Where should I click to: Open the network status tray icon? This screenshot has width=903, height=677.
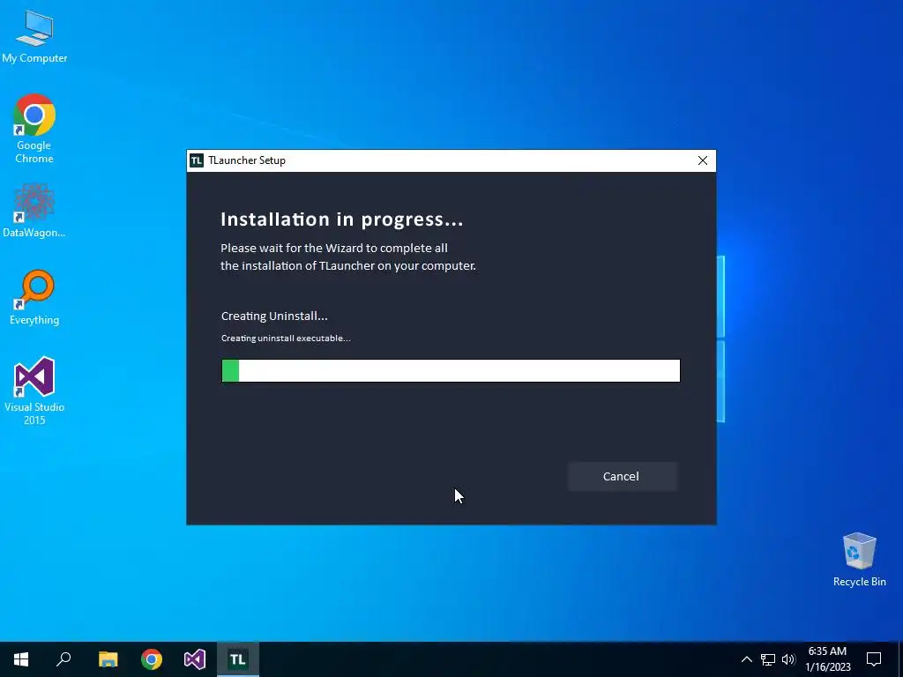768,659
